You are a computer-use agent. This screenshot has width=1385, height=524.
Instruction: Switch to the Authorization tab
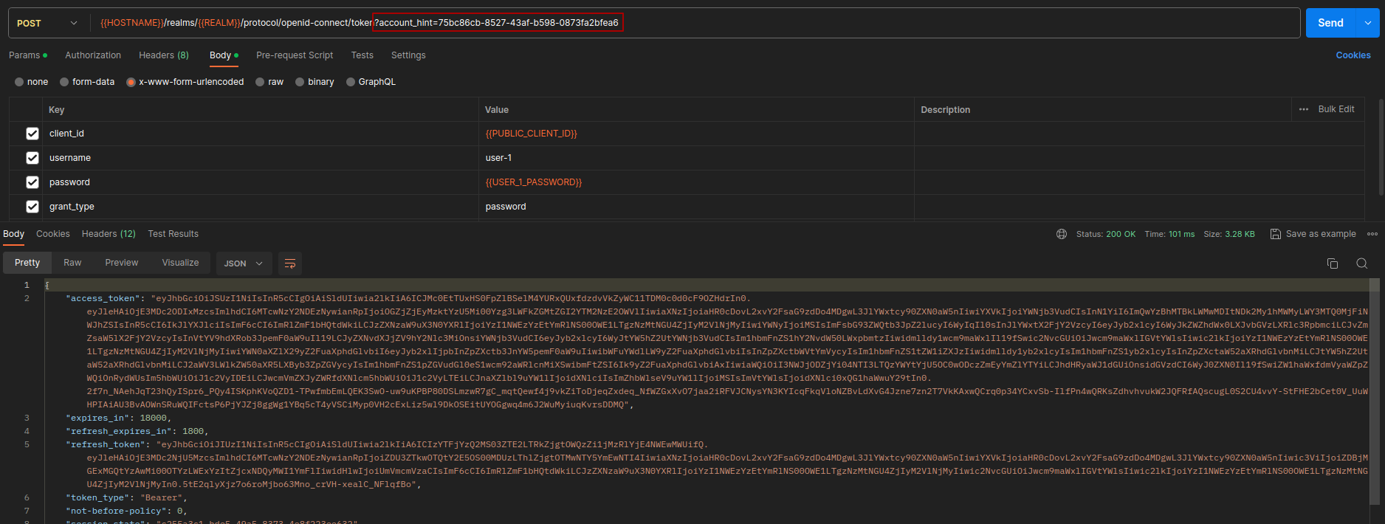[x=93, y=55]
